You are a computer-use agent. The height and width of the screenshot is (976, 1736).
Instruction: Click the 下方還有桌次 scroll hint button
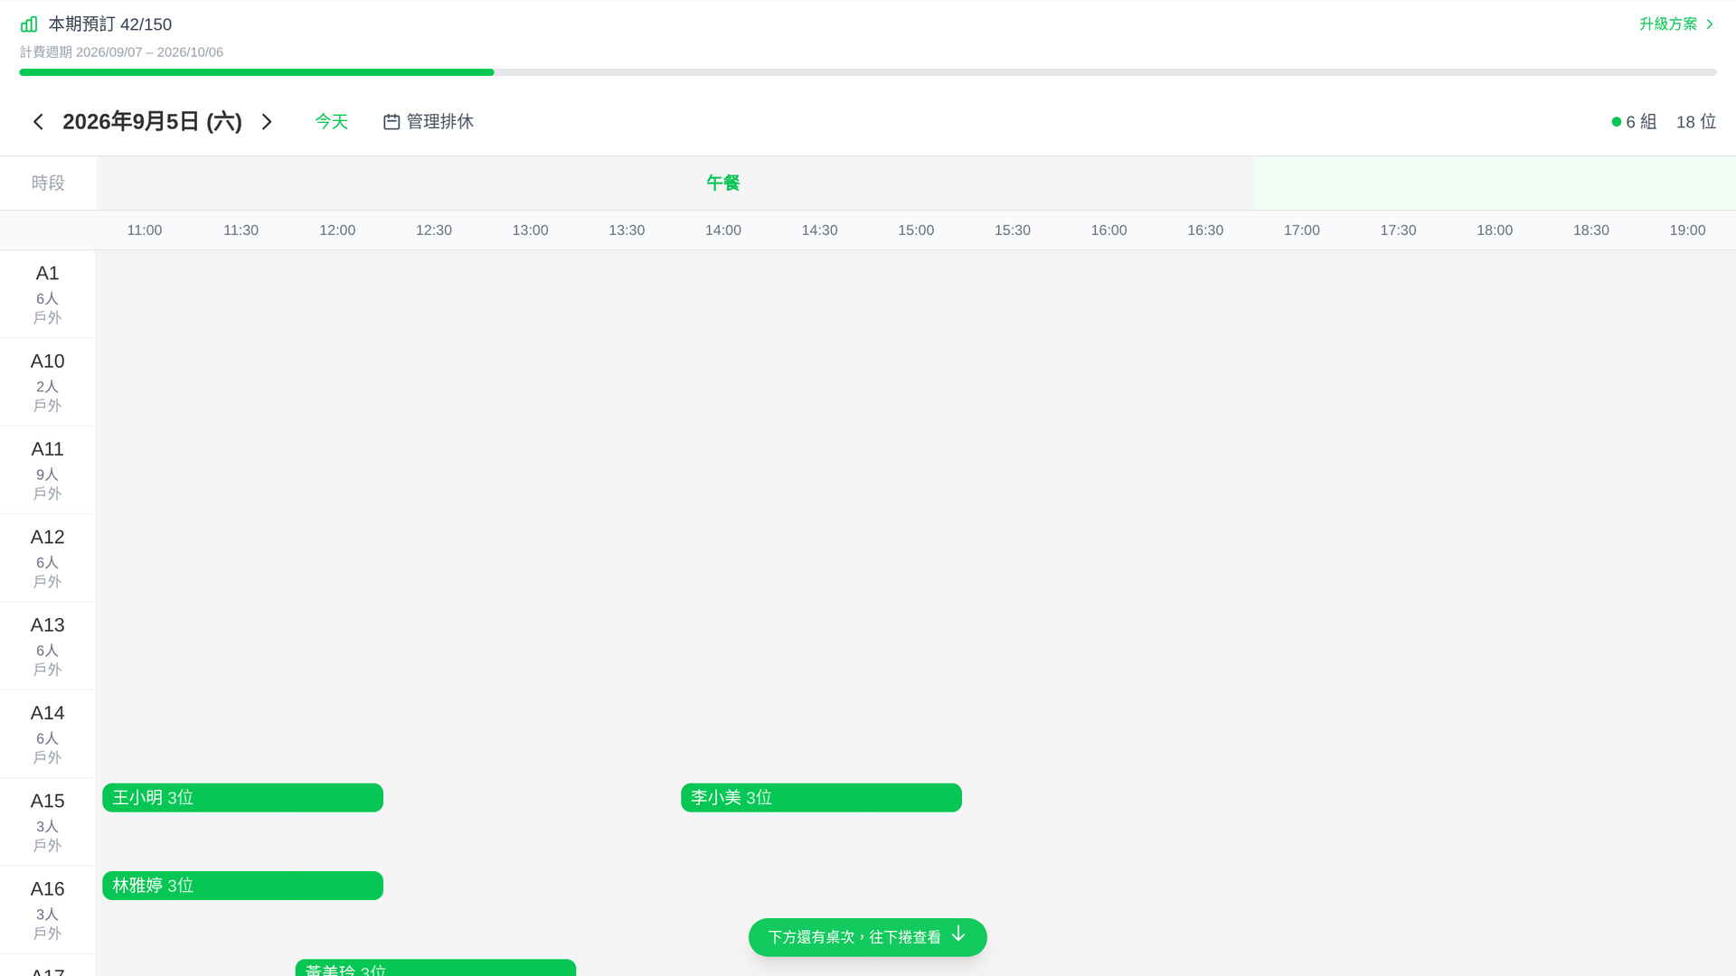click(868, 937)
